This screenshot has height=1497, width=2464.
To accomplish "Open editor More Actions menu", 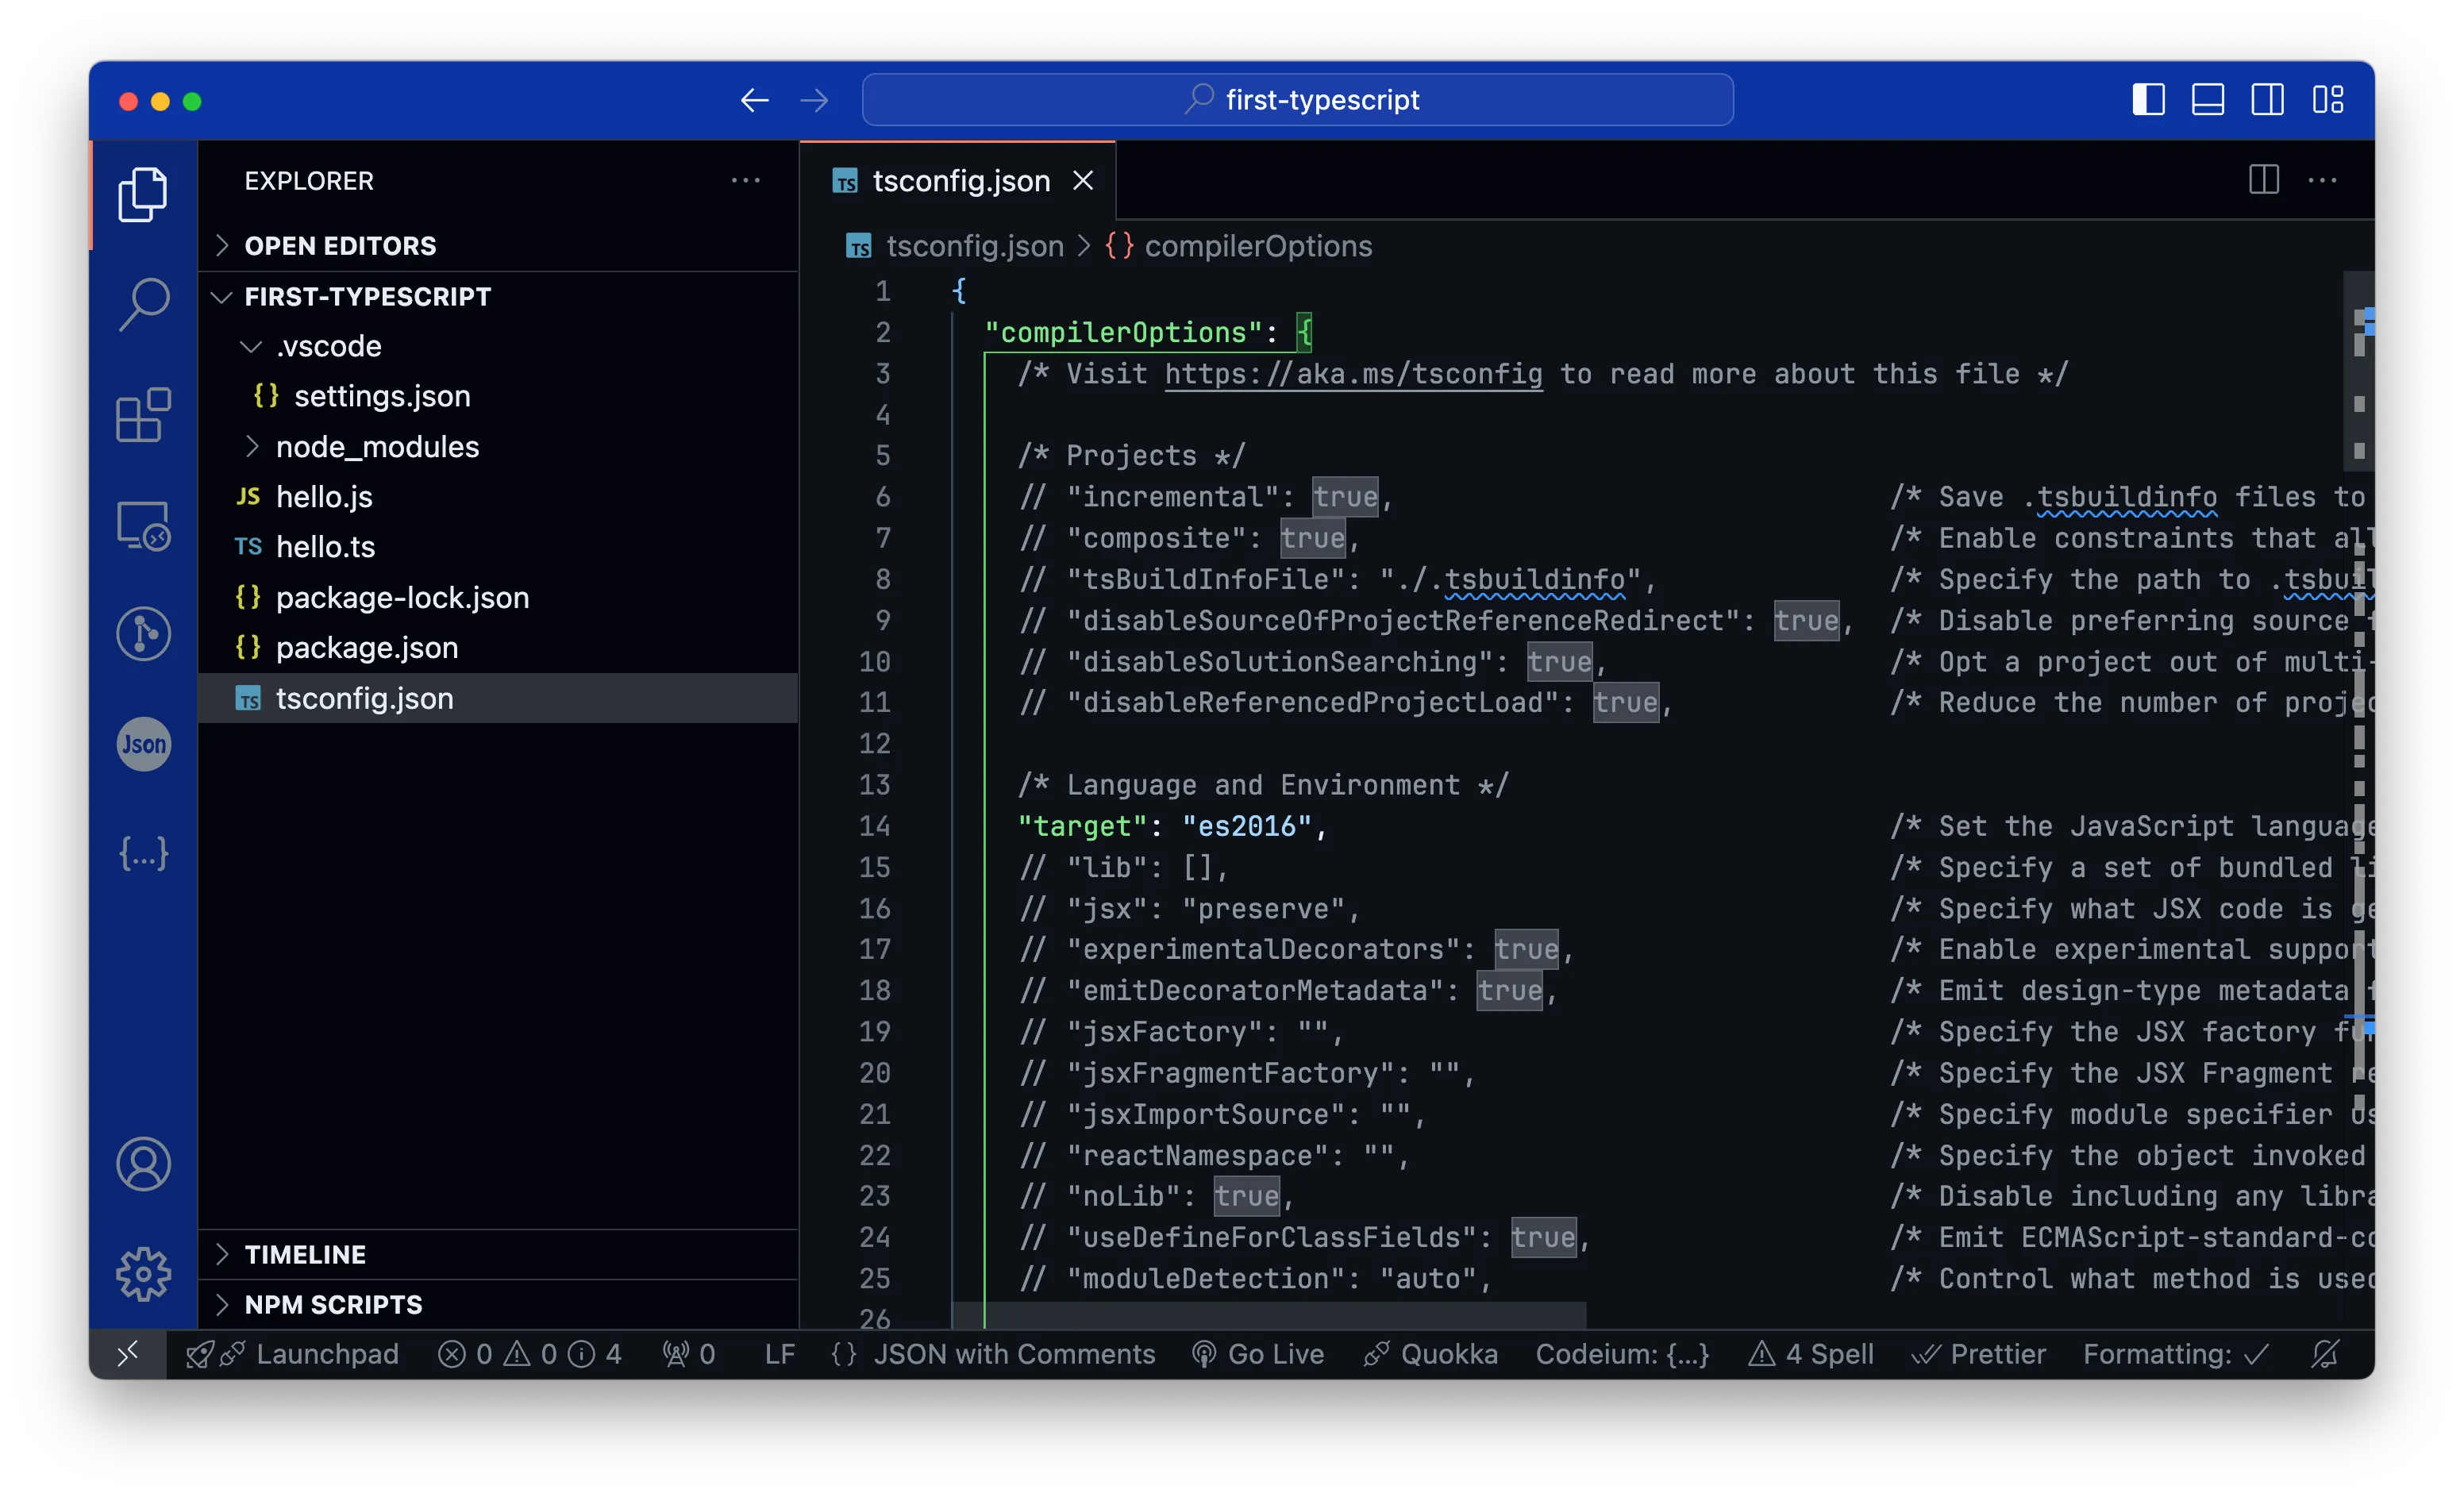I will coord(2322,180).
